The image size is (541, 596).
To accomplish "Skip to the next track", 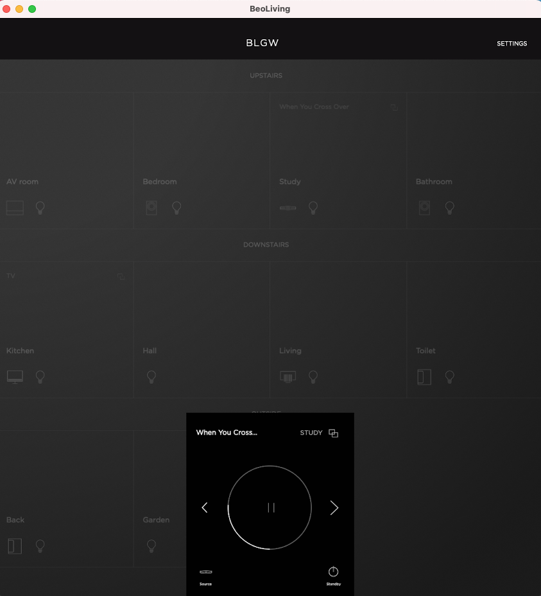I will (334, 508).
